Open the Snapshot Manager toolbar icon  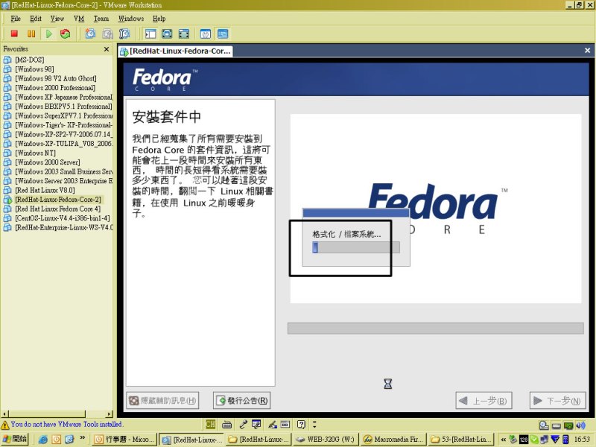pos(124,34)
